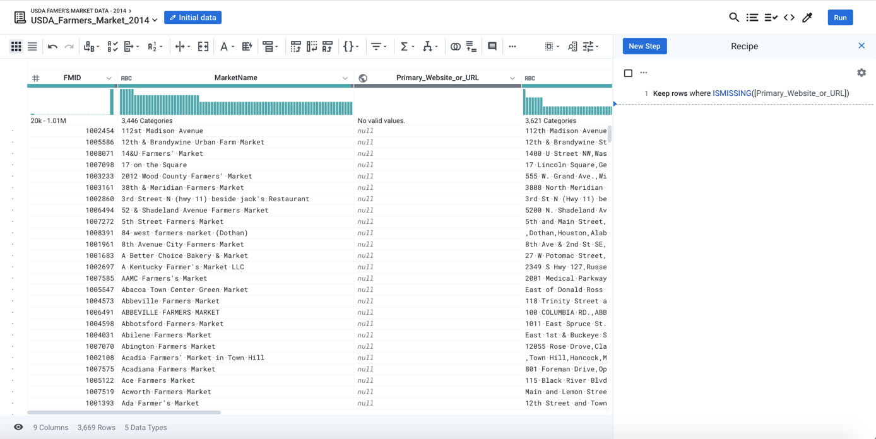The width and height of the screenshot is (876, 439).
Task: Open the USDA_Farmers_Market_2014 dataset name dropdown
Action: 155,21
